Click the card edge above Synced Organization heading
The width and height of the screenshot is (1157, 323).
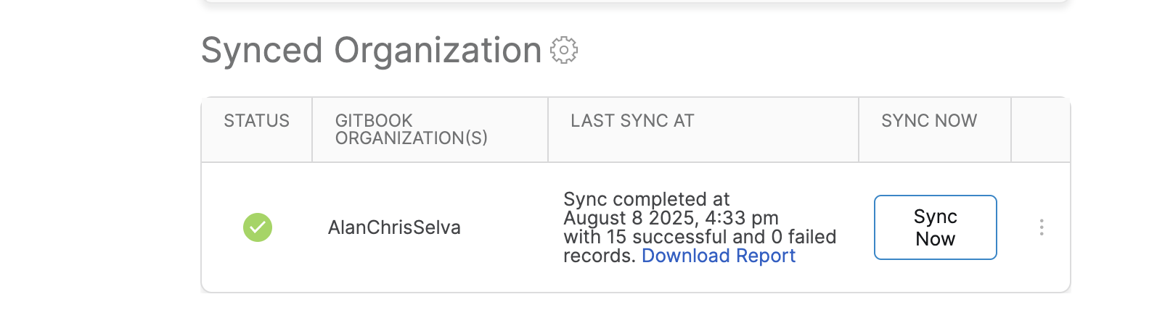click(636, 1)
